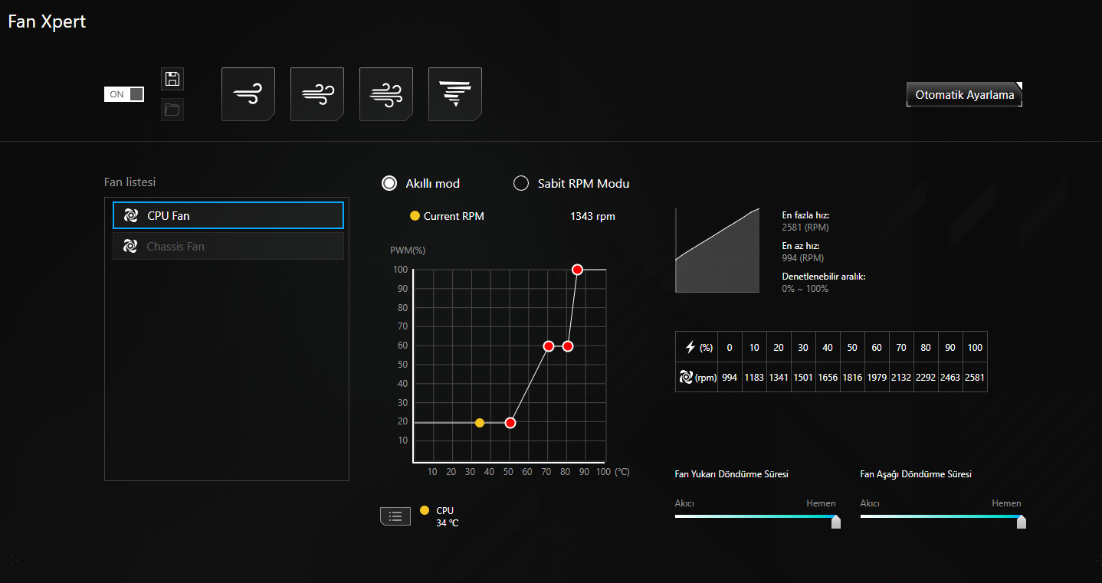Screen dimensions: 1102x583
Task: Click the red curve point at 100% PWM
Action: [x=578, y=270]
